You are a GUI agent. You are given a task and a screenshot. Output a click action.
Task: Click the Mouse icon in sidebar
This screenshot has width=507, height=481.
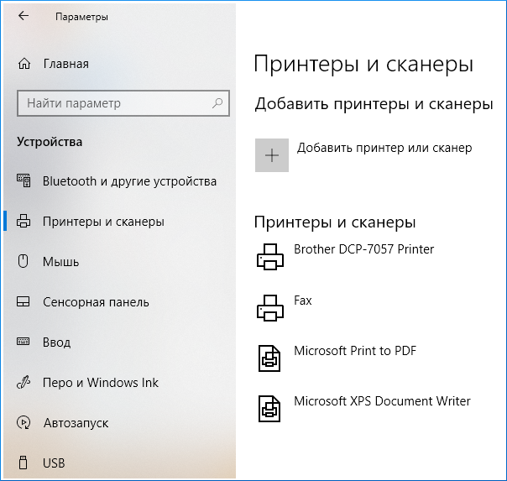[25, 262]
